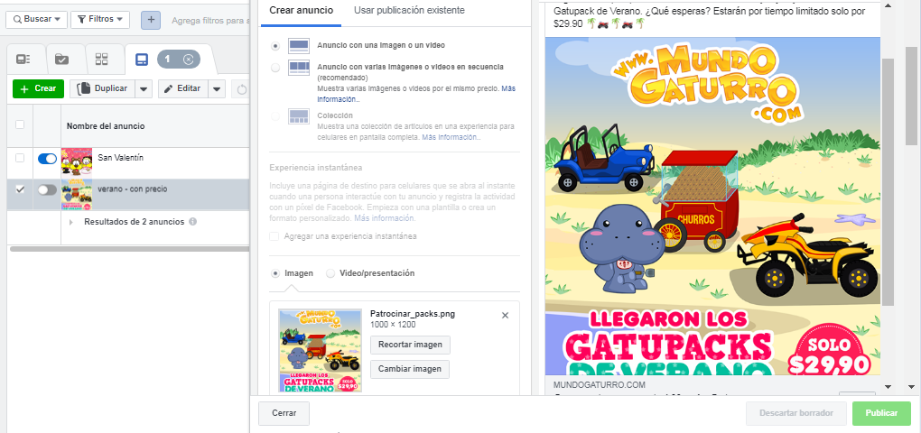Select the Video/presentación radio button
The width and height of the screenshot is (921, 433).
tap(330, 273)
